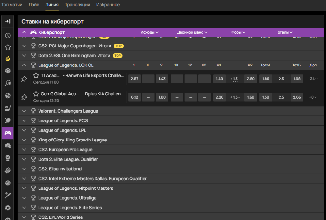
Task: Select the baseball bat sidebar icon
Action: pos(8,195)
